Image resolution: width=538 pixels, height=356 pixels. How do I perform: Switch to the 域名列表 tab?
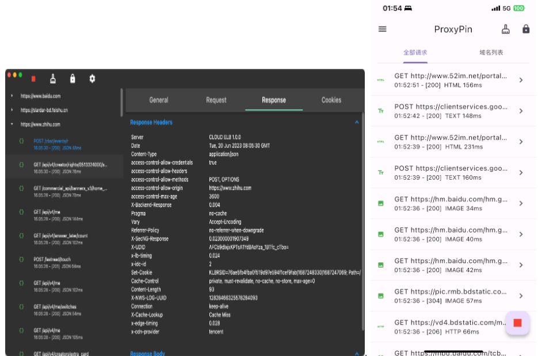pyautogui.click(x=491, y=52)
